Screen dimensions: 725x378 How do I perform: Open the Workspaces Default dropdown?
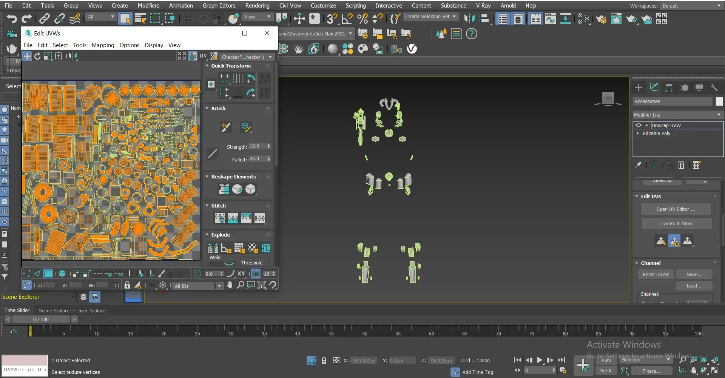[691, 6]
